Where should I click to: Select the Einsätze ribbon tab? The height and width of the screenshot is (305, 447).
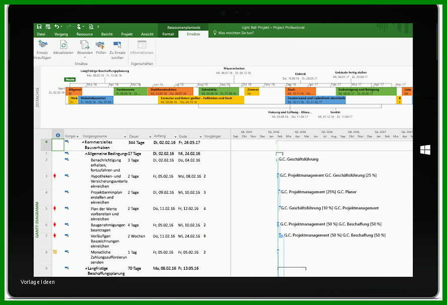pyautogui.click(x=193, y=34)
